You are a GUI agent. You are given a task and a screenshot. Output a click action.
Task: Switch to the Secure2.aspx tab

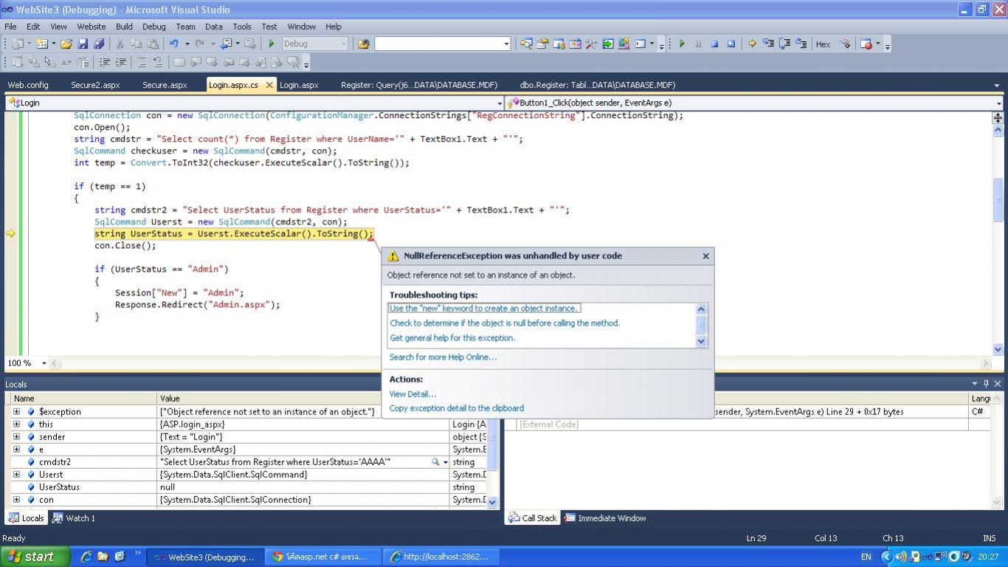click(95, 85)
